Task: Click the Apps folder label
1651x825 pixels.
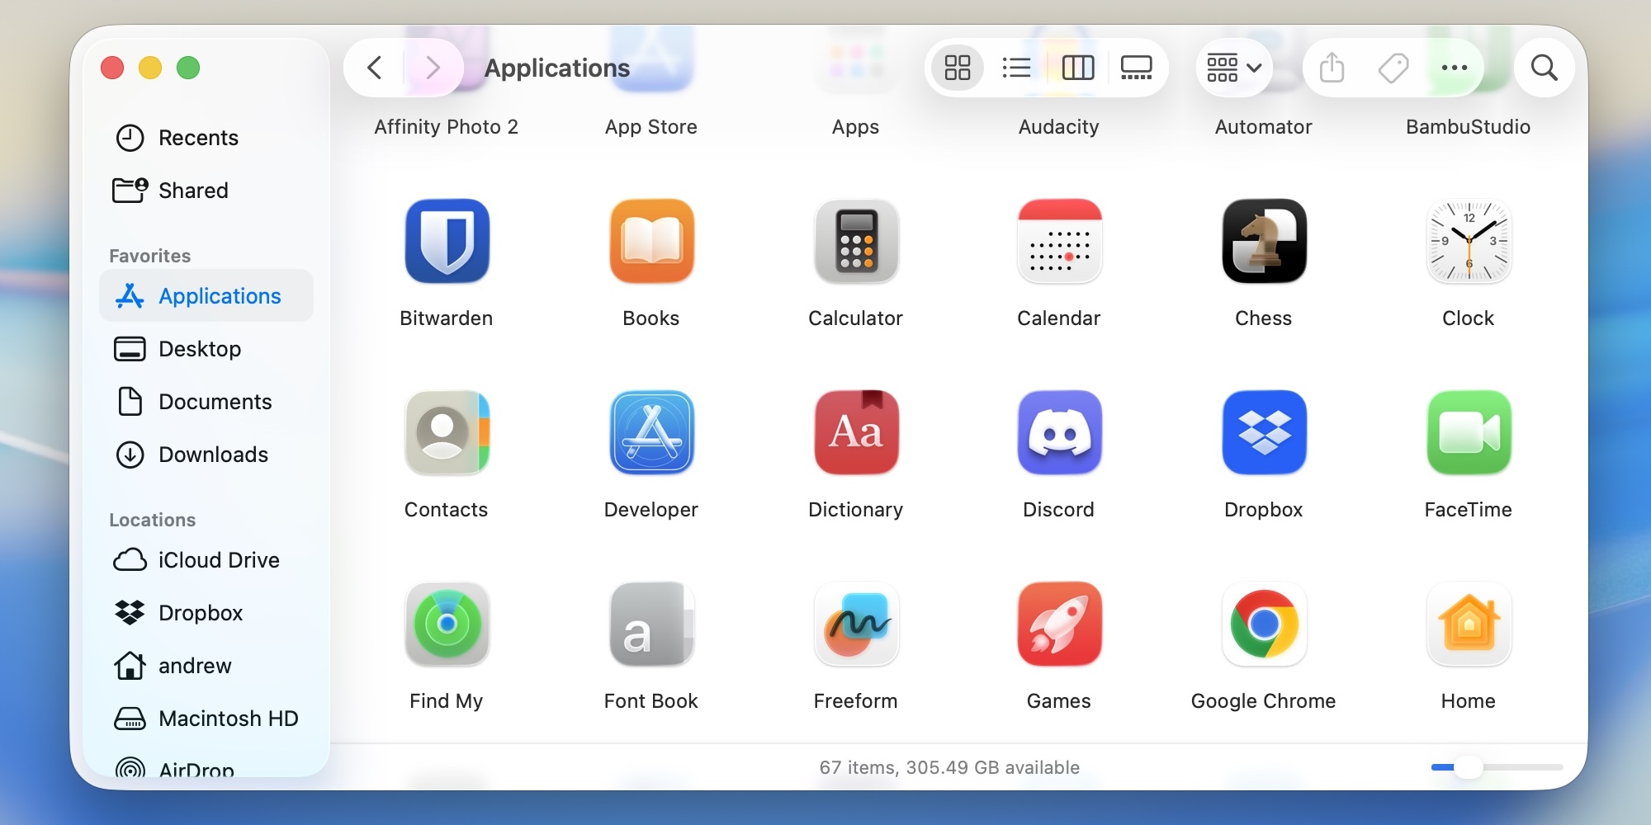Action: 856,127
